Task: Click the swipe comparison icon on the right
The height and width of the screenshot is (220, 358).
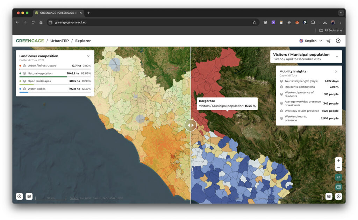Action: point(338,177)
